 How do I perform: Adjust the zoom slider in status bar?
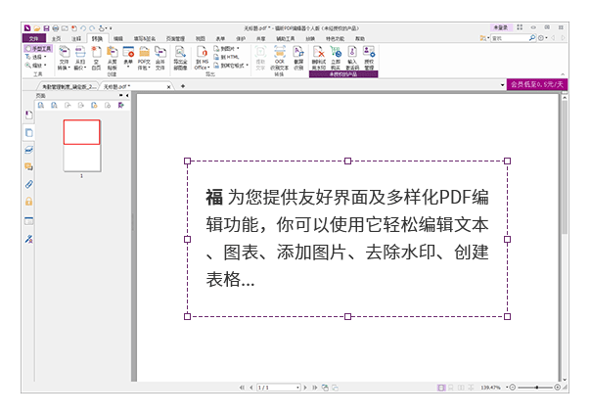[535, 388]
